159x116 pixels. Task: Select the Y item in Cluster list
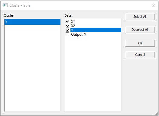[32, 22]
